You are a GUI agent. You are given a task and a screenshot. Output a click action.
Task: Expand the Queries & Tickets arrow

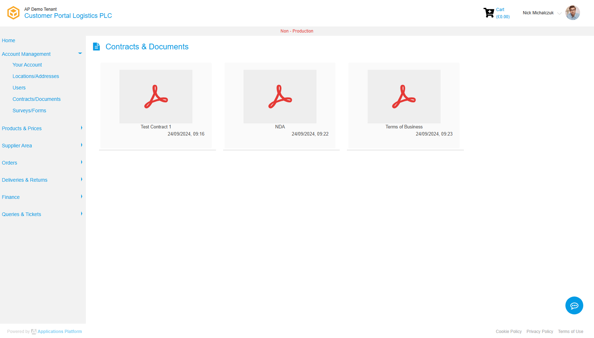click(82, 214)
